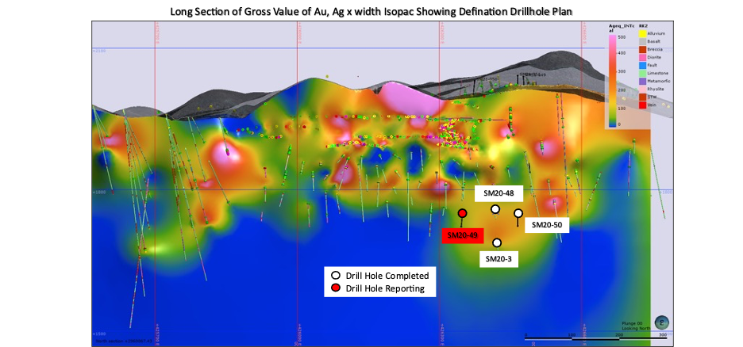The height and width of the screenshot is (347, 743).
Task: Click the light pink Rhyolite color swatch
Action: point(642,89)
